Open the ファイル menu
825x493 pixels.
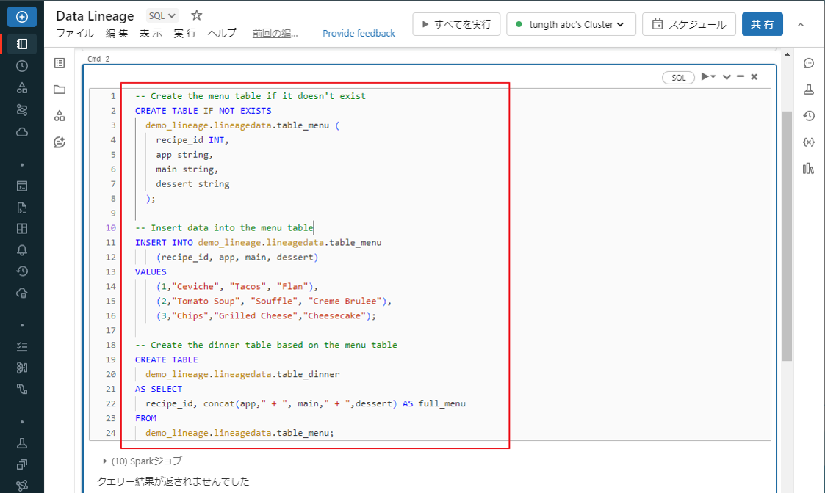(75, 34)
